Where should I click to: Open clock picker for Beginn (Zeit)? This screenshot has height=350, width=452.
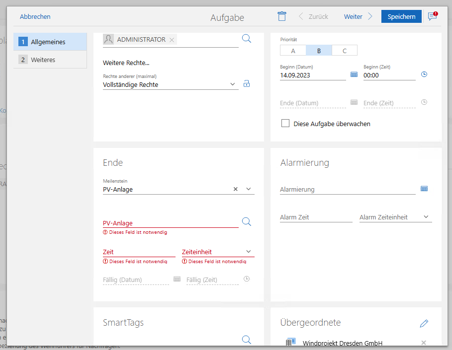tap(424, 74)
